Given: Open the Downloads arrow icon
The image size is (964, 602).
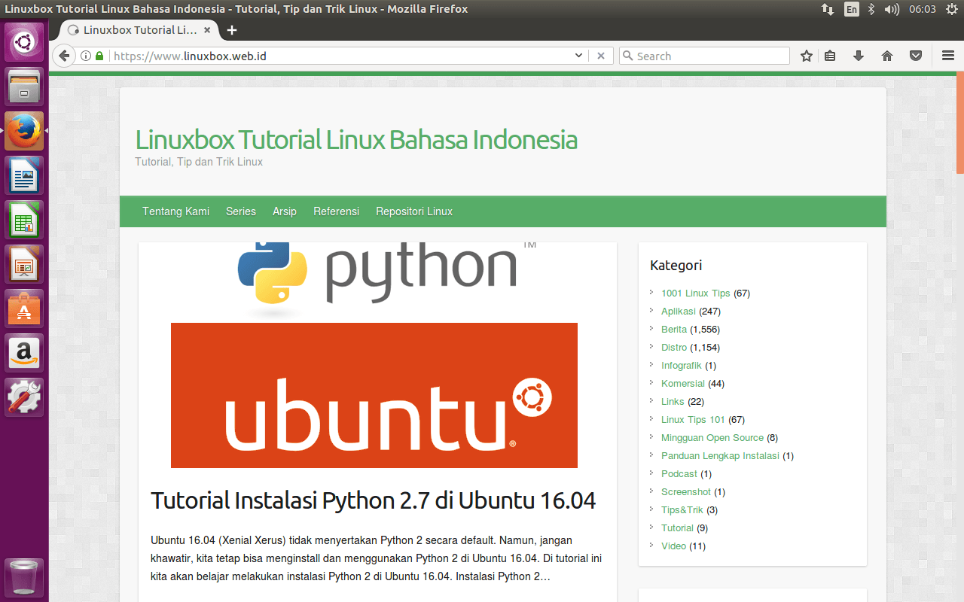Looking at the screenshot, I should pos(858,56).
